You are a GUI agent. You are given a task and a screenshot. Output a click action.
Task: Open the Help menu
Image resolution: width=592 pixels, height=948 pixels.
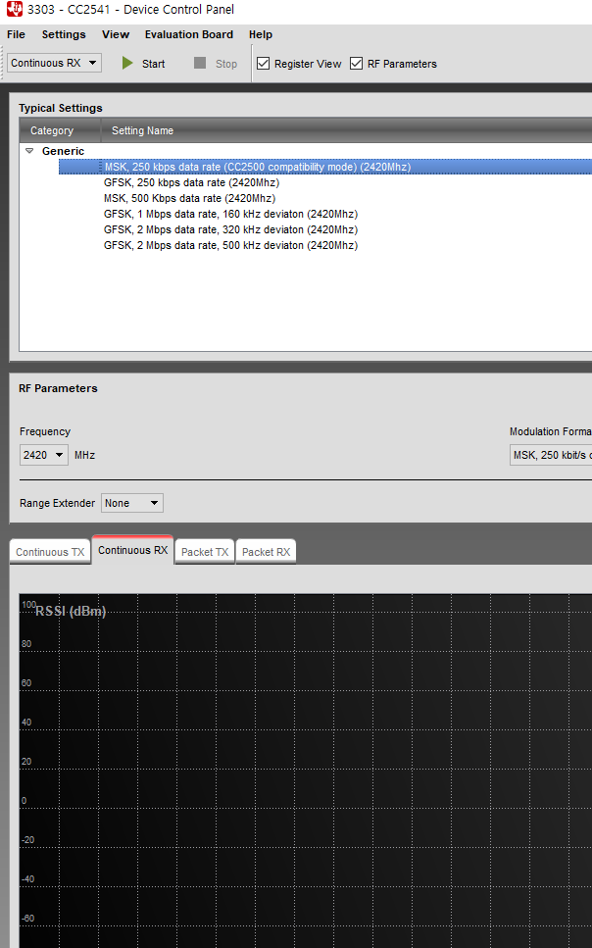pos(261,34)
